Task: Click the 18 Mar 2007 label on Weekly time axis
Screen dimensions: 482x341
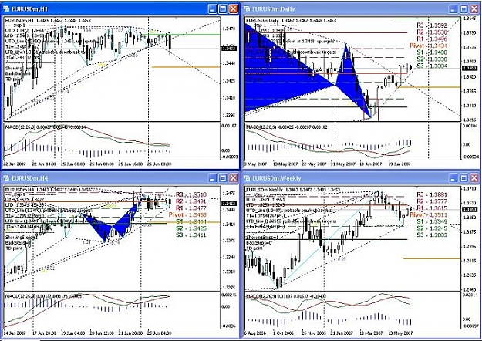Action: (x=371, y=333)
